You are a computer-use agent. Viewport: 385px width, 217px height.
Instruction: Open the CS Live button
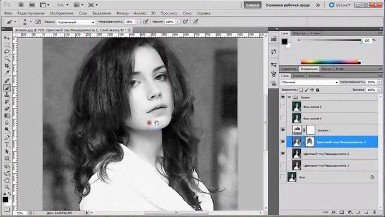click(340, 5)
